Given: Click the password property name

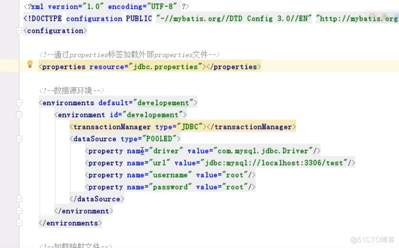Looking at the screenshot, I should click(170, 187).
